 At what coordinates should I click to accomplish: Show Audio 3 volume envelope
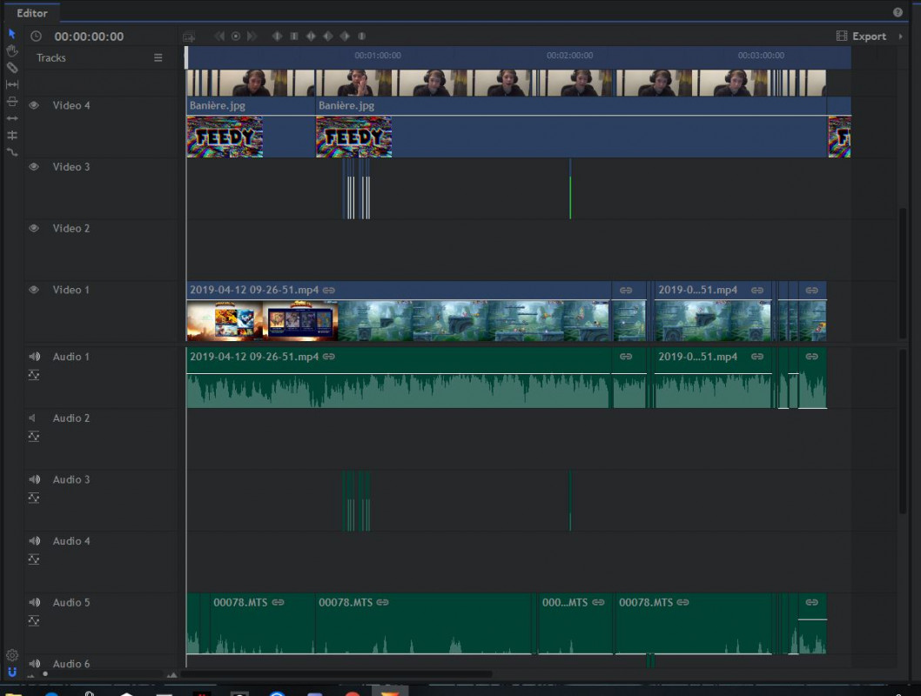[34, 499]
